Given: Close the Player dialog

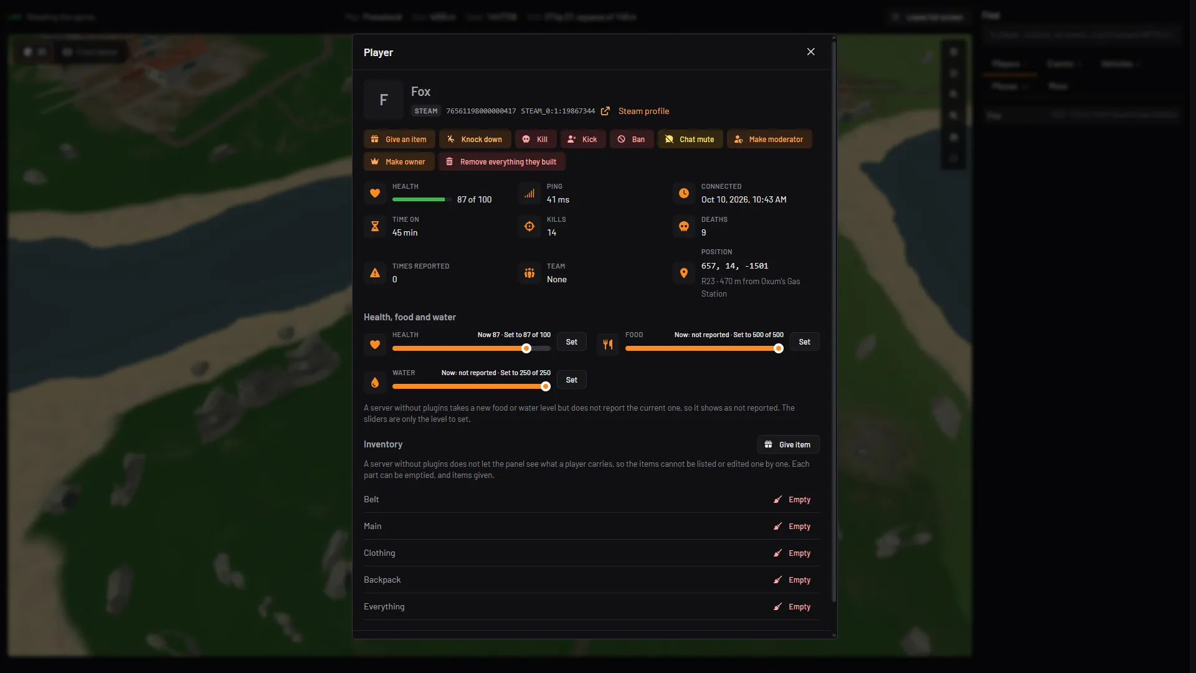Looking at the screenshot, I should pyautogui.click(x=810, y=52).
